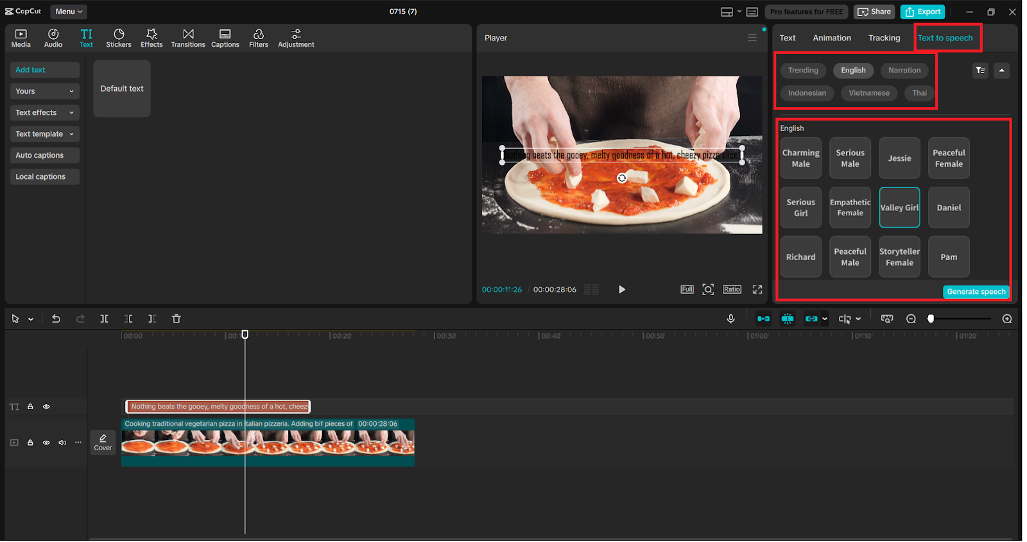Lock the video track
1027x542 pixels.
point(30,443)
